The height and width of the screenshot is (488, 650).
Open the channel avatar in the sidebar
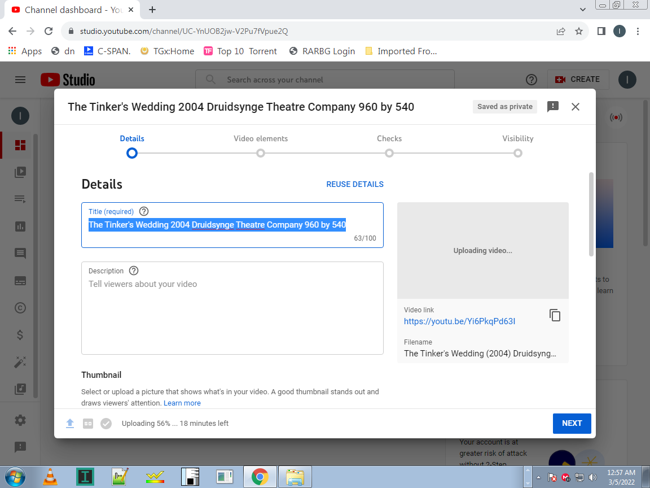point(20,116)
